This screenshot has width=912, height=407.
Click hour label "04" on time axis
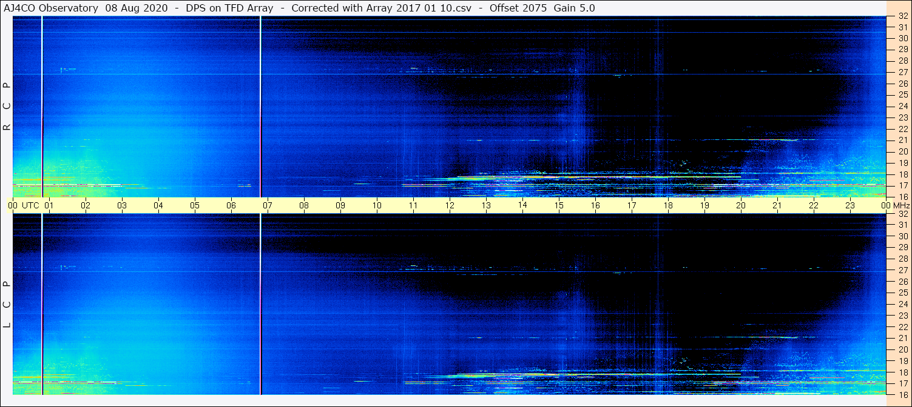(159, 205)
